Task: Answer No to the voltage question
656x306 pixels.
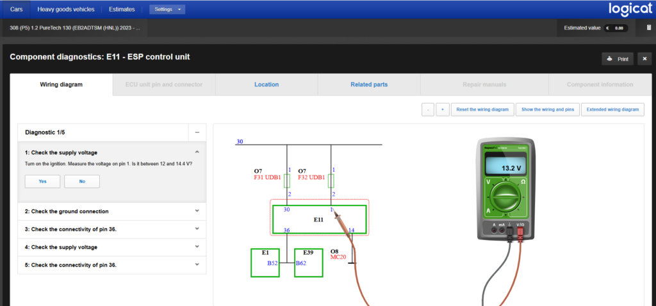Action: pos(82,181)
